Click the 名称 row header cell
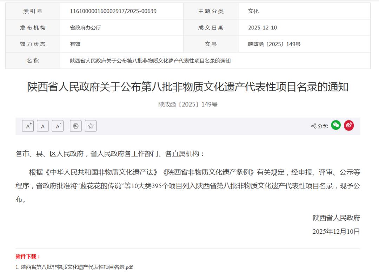Viewport: 379px width, 272px height. (32, 60)
